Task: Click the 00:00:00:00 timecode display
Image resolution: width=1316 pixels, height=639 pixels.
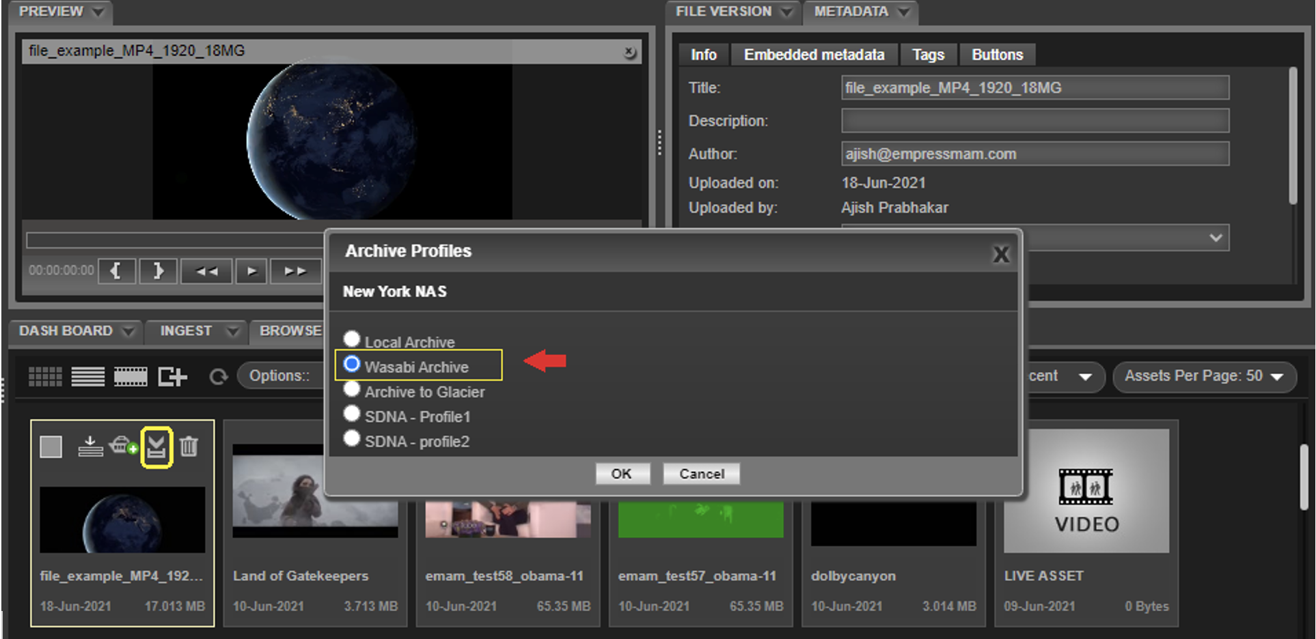Action: tap(61, 270)
